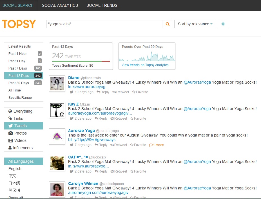Select the Past 13 Days filter
This screenshot has width=261, height=199.
coord(24,76)
